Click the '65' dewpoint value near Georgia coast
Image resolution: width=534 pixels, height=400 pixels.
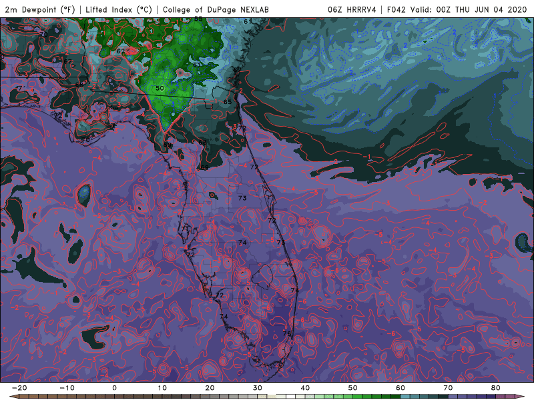228,102
